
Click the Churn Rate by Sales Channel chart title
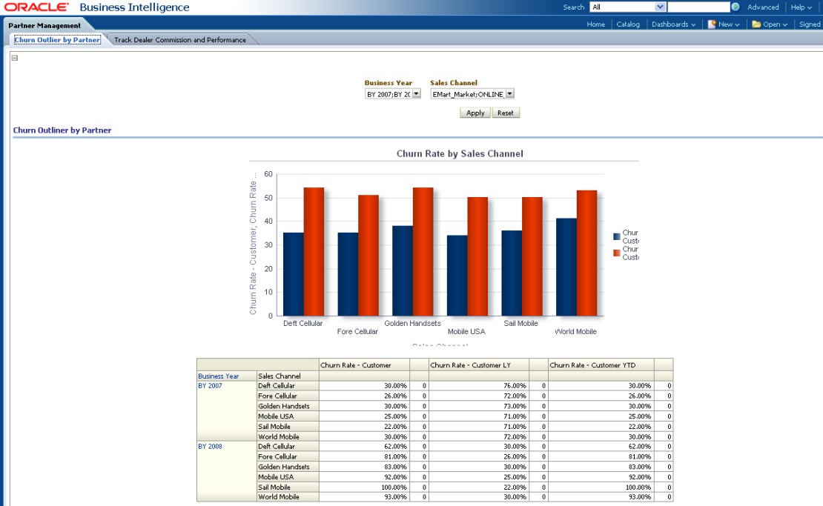[x=460, y=153]
